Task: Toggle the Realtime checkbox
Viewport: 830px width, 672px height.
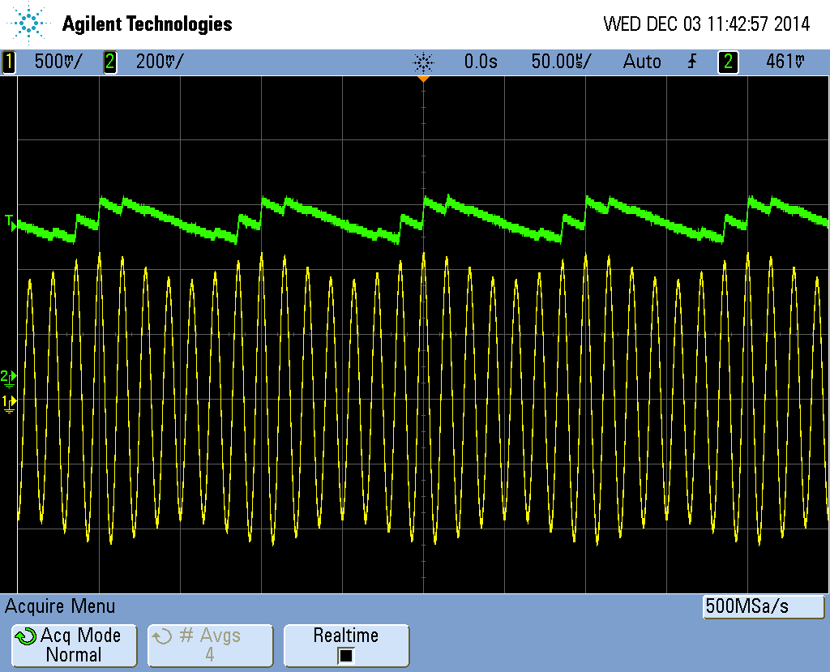Action: 346,656
